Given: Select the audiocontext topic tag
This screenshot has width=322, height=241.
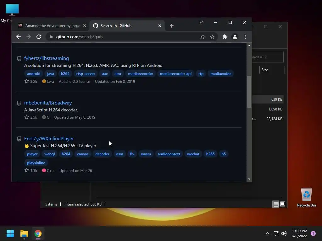Looking at the screenshot, I should [169, 154].
